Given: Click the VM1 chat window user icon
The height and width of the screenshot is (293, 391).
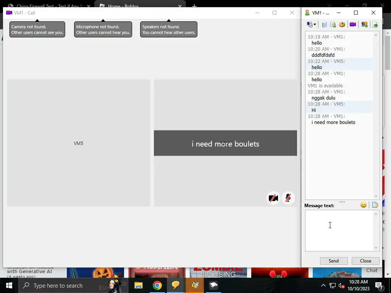Looking at the screenshot, I should pyautogui.click(x=307, y=13).
